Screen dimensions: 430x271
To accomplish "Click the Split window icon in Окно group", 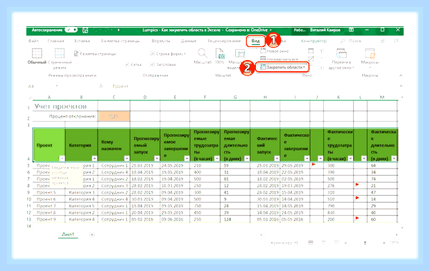I will tap(311, 51).
